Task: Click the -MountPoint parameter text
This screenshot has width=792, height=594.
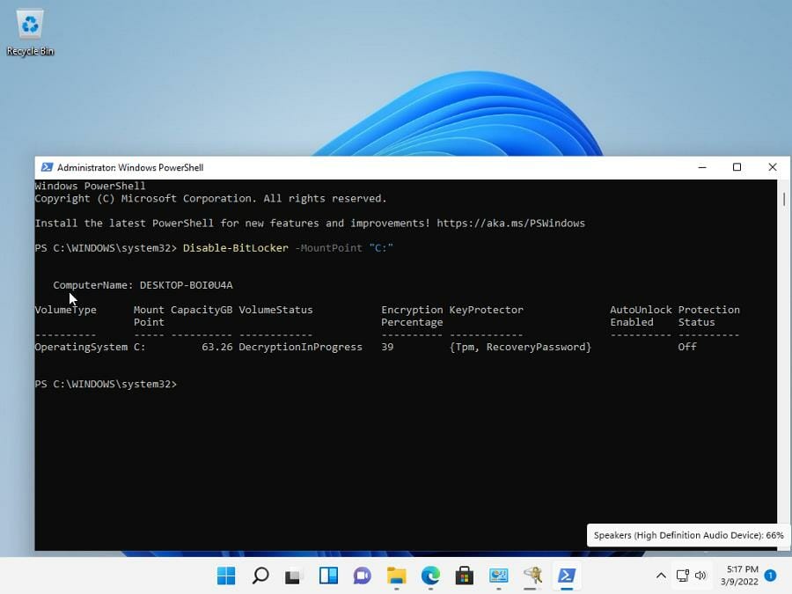Action: [x=328, y=248]
